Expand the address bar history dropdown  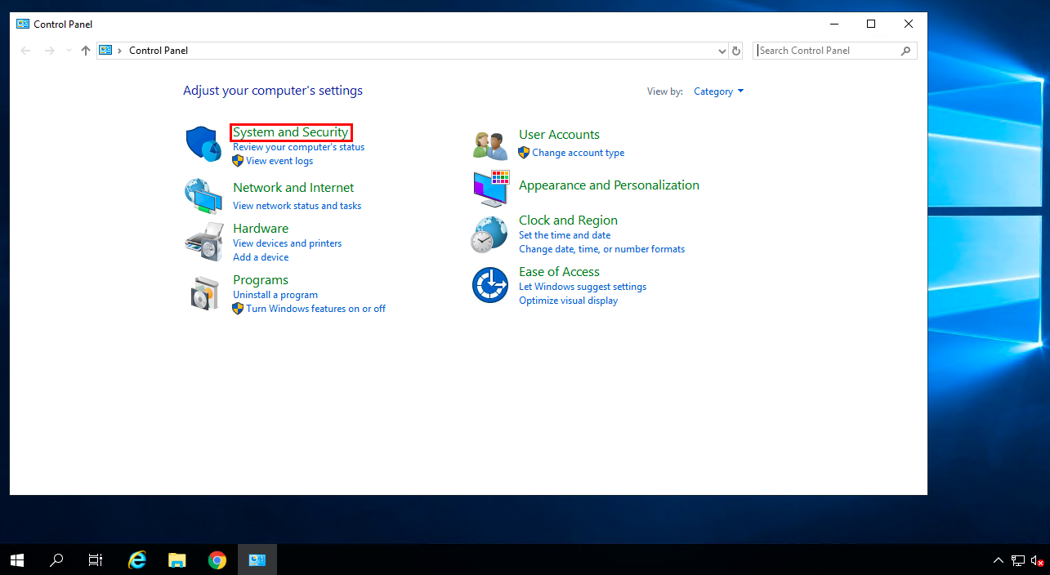click(722, 51)
